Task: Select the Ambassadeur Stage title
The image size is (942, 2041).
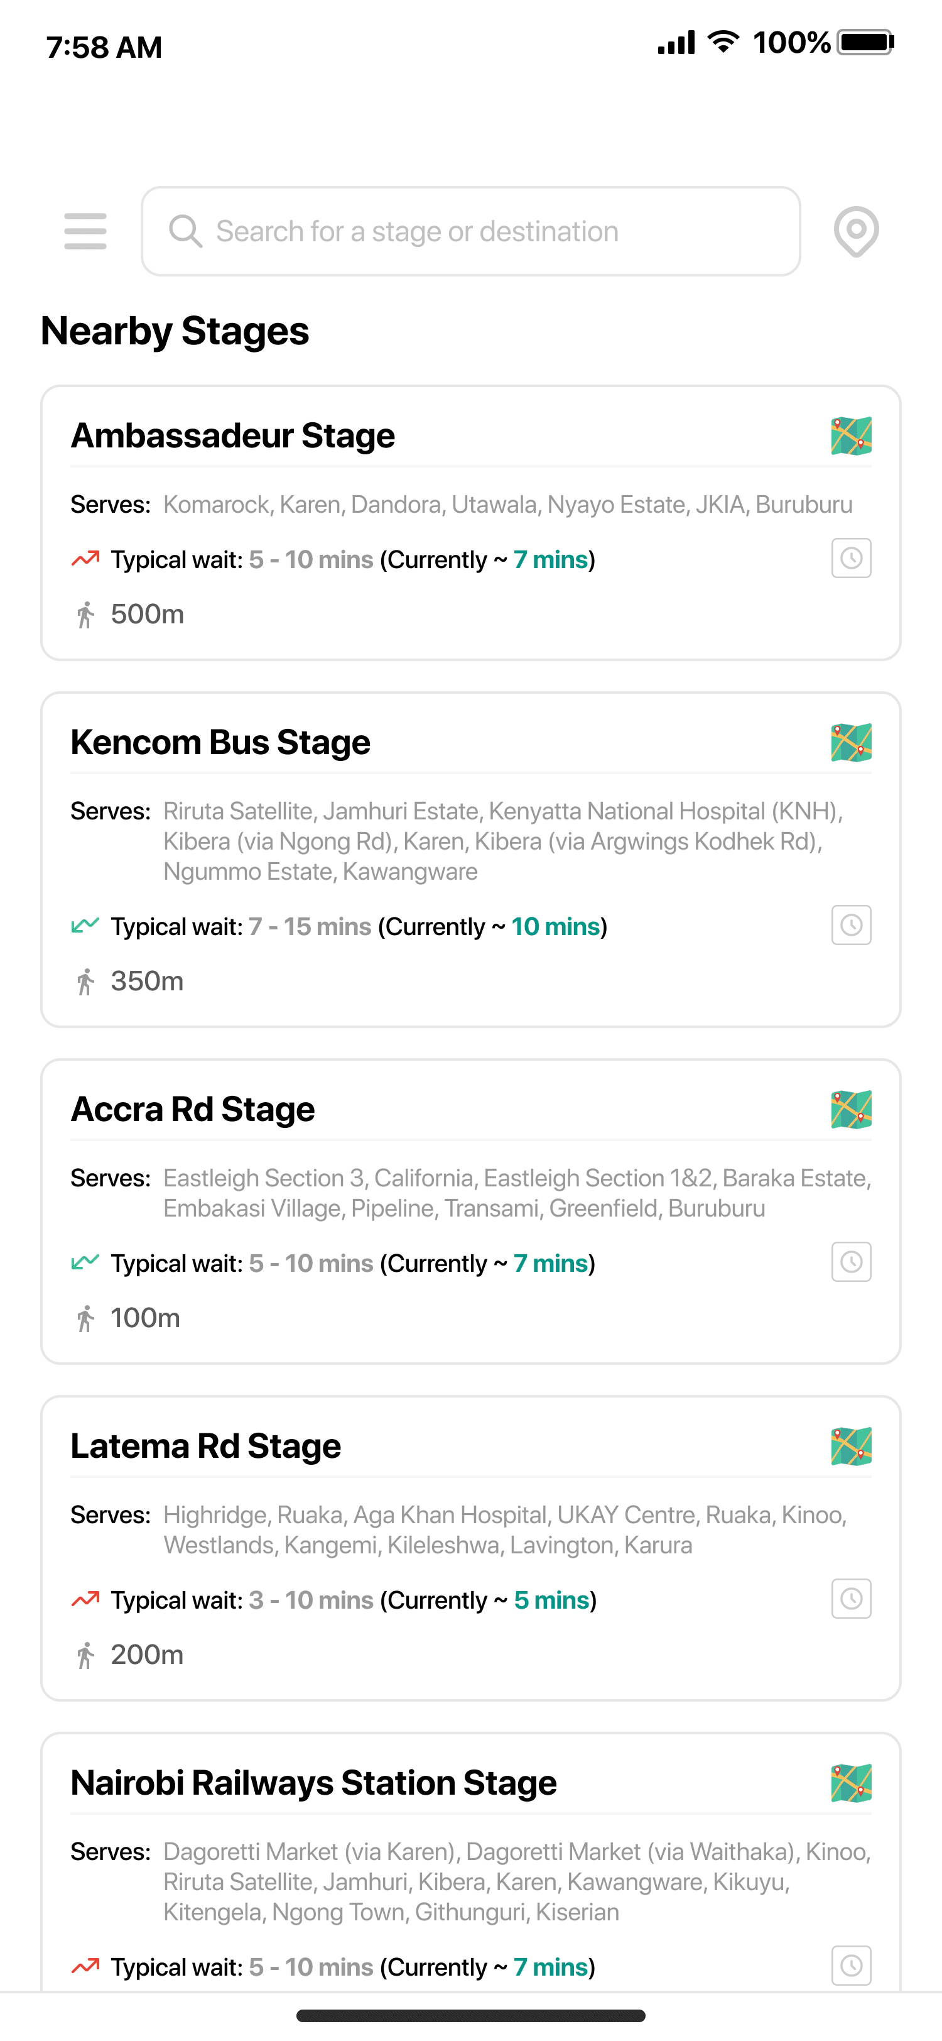Action: (x=233, y=435)
